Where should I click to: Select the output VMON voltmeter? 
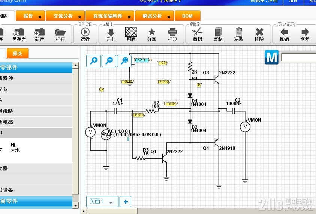[x=245, y=127]
